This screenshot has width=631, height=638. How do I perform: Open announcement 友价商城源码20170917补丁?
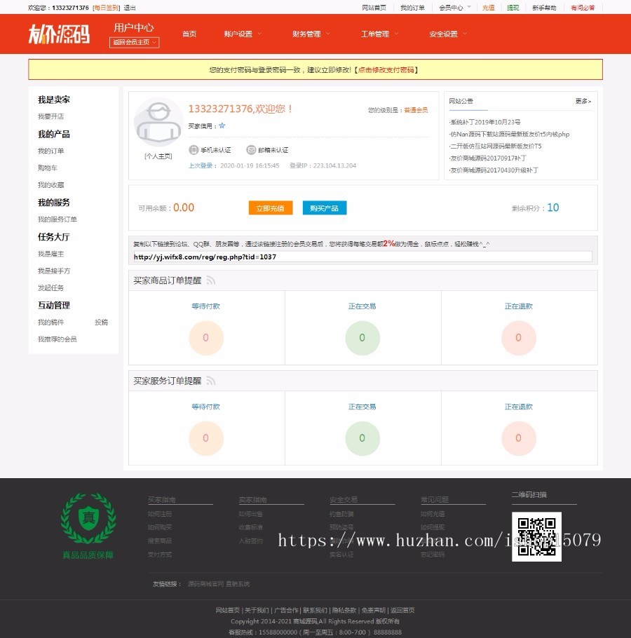click(488, 158)
